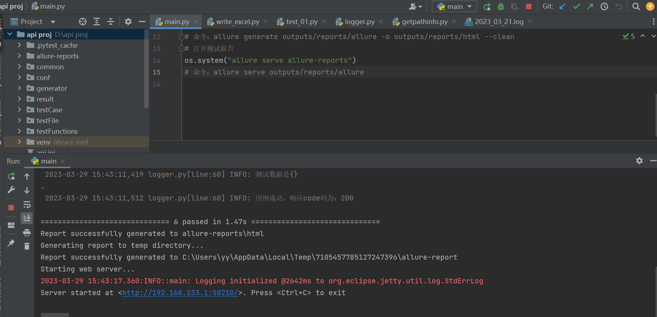Viewport: 657px width, 317px height.
Task: Expand the allure-reports folder
Action: click(x=19, y=56)
